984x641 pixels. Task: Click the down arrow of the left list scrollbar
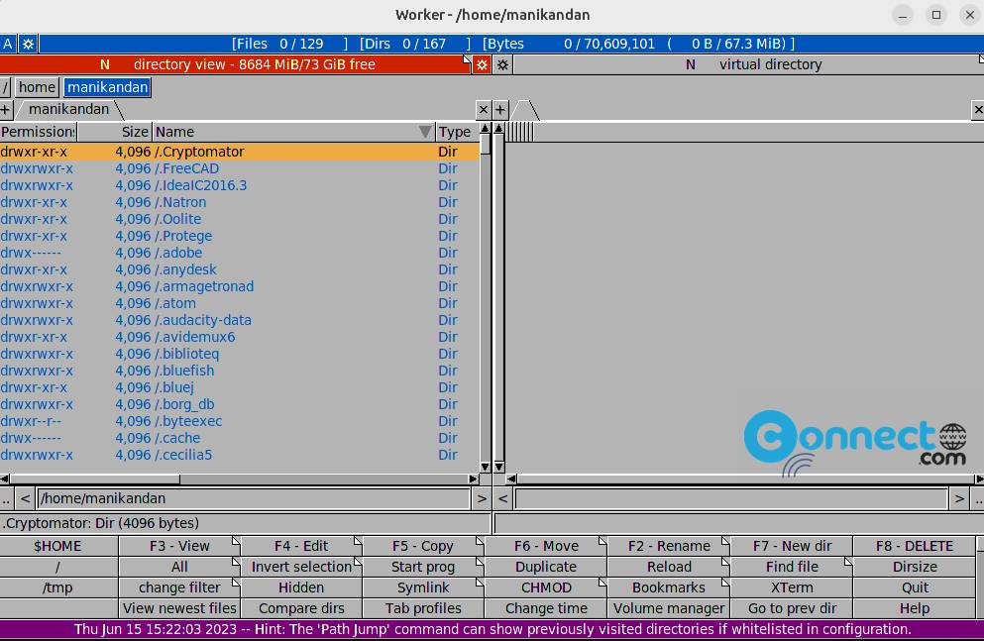485,467
